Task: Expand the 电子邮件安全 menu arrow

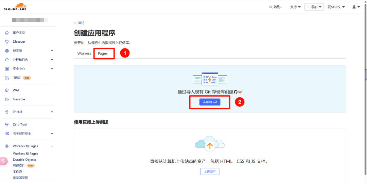Action: click(x=52, y=134)
